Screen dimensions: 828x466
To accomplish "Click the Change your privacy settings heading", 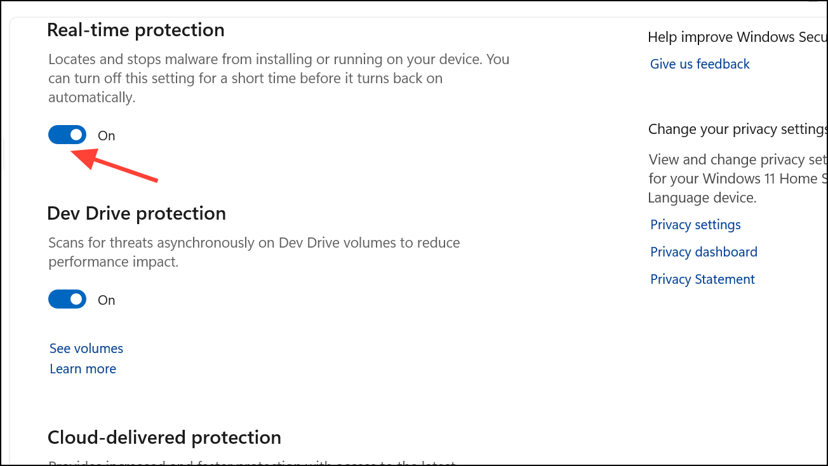I will [x=737, y=129].
